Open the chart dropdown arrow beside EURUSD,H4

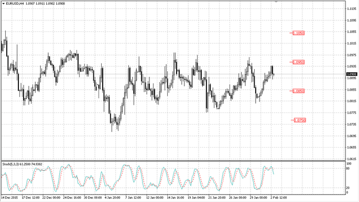pyautogui.click(x=4, y=4)
